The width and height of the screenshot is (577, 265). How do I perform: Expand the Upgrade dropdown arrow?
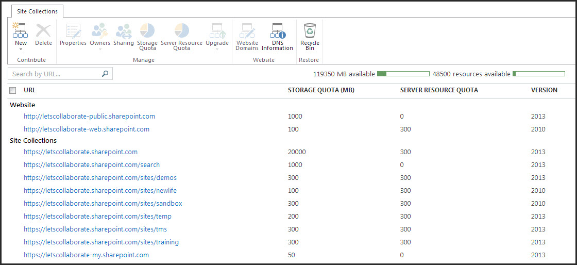[x=217, y=49]
